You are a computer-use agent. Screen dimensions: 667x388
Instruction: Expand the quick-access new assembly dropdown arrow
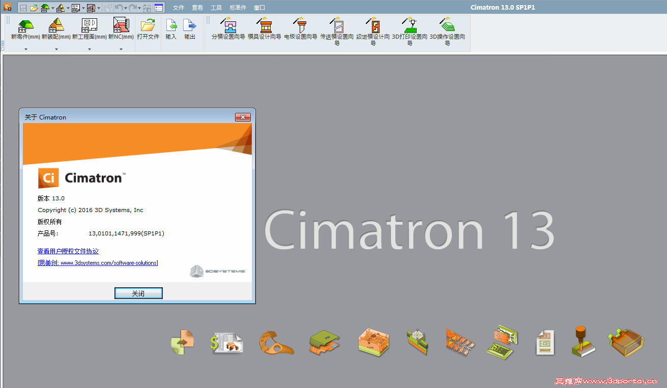click(x=68, y=8)
